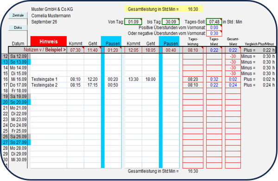
Task: Click example second Geht time 18:05
Action: 151,50
